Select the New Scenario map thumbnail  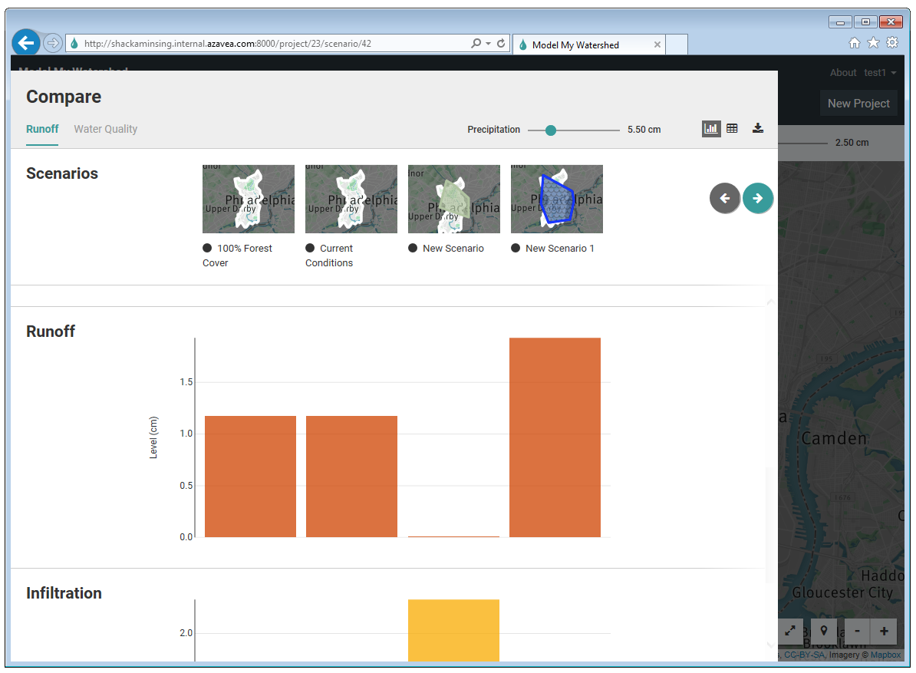click(453, 198)
